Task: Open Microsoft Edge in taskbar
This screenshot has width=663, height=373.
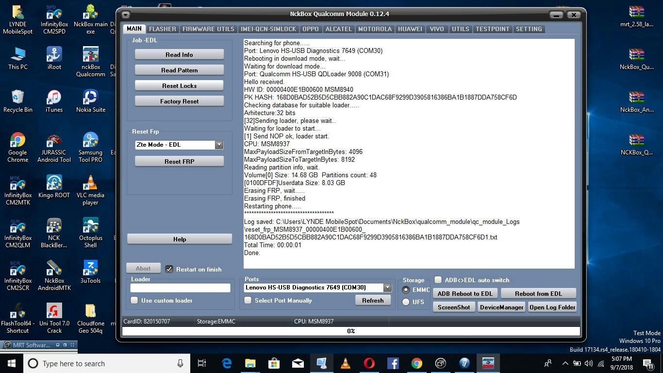Action: pos(227,363)
